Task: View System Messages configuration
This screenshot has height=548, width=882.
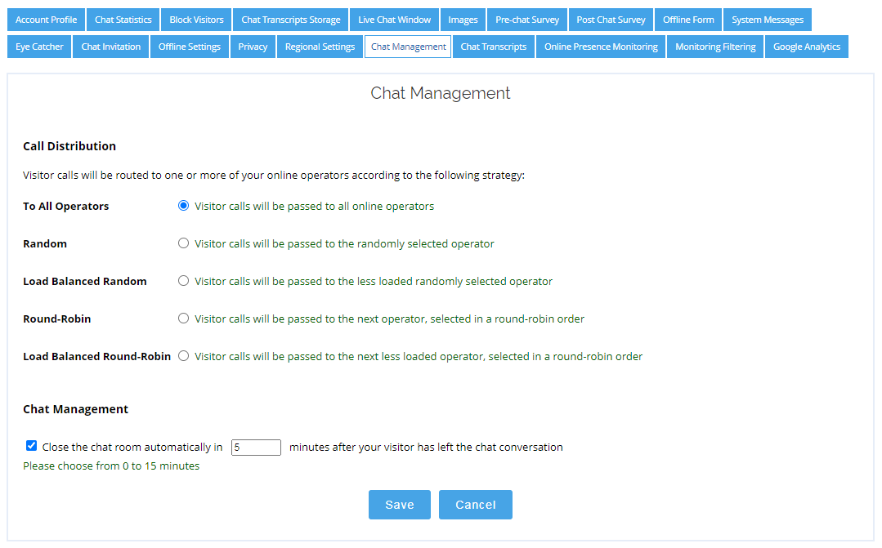Action: pyautogui.click(x=767, y=19)
